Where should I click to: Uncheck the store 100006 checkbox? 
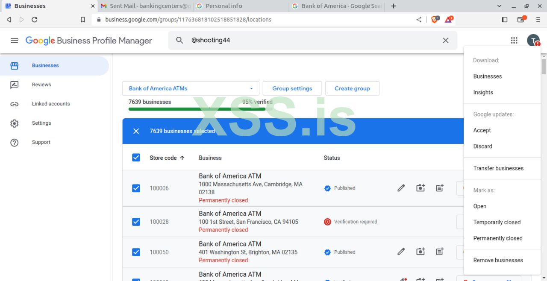[136, 188]
